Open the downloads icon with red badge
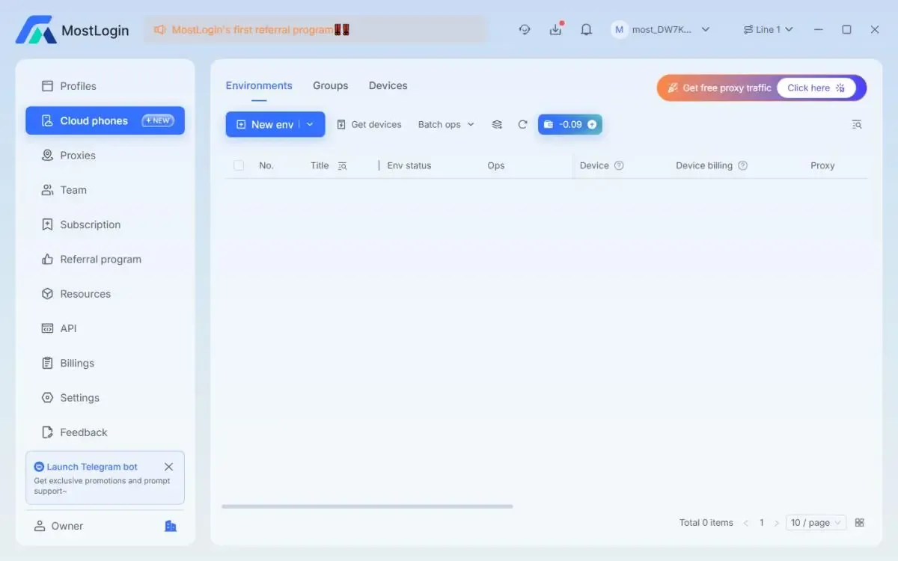 (555, 29)
